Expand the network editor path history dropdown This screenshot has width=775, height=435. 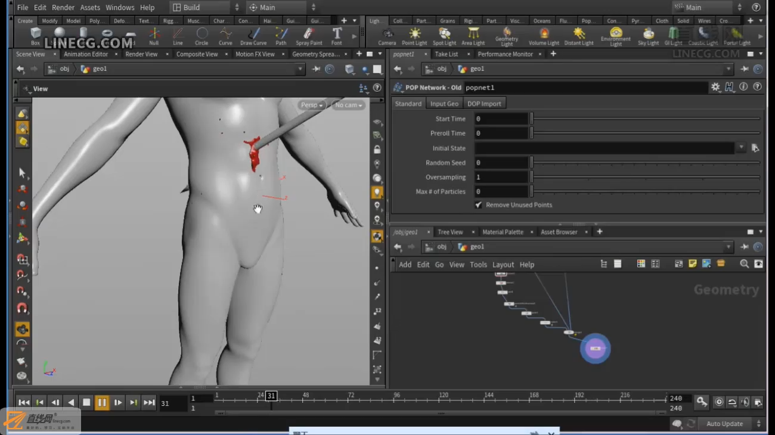728,247
